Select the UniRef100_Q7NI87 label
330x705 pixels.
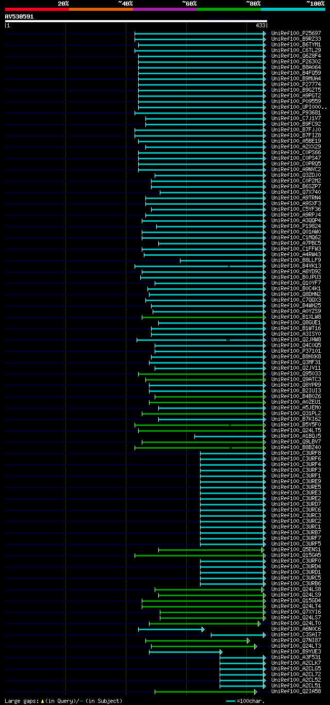[x=296, y=640]
